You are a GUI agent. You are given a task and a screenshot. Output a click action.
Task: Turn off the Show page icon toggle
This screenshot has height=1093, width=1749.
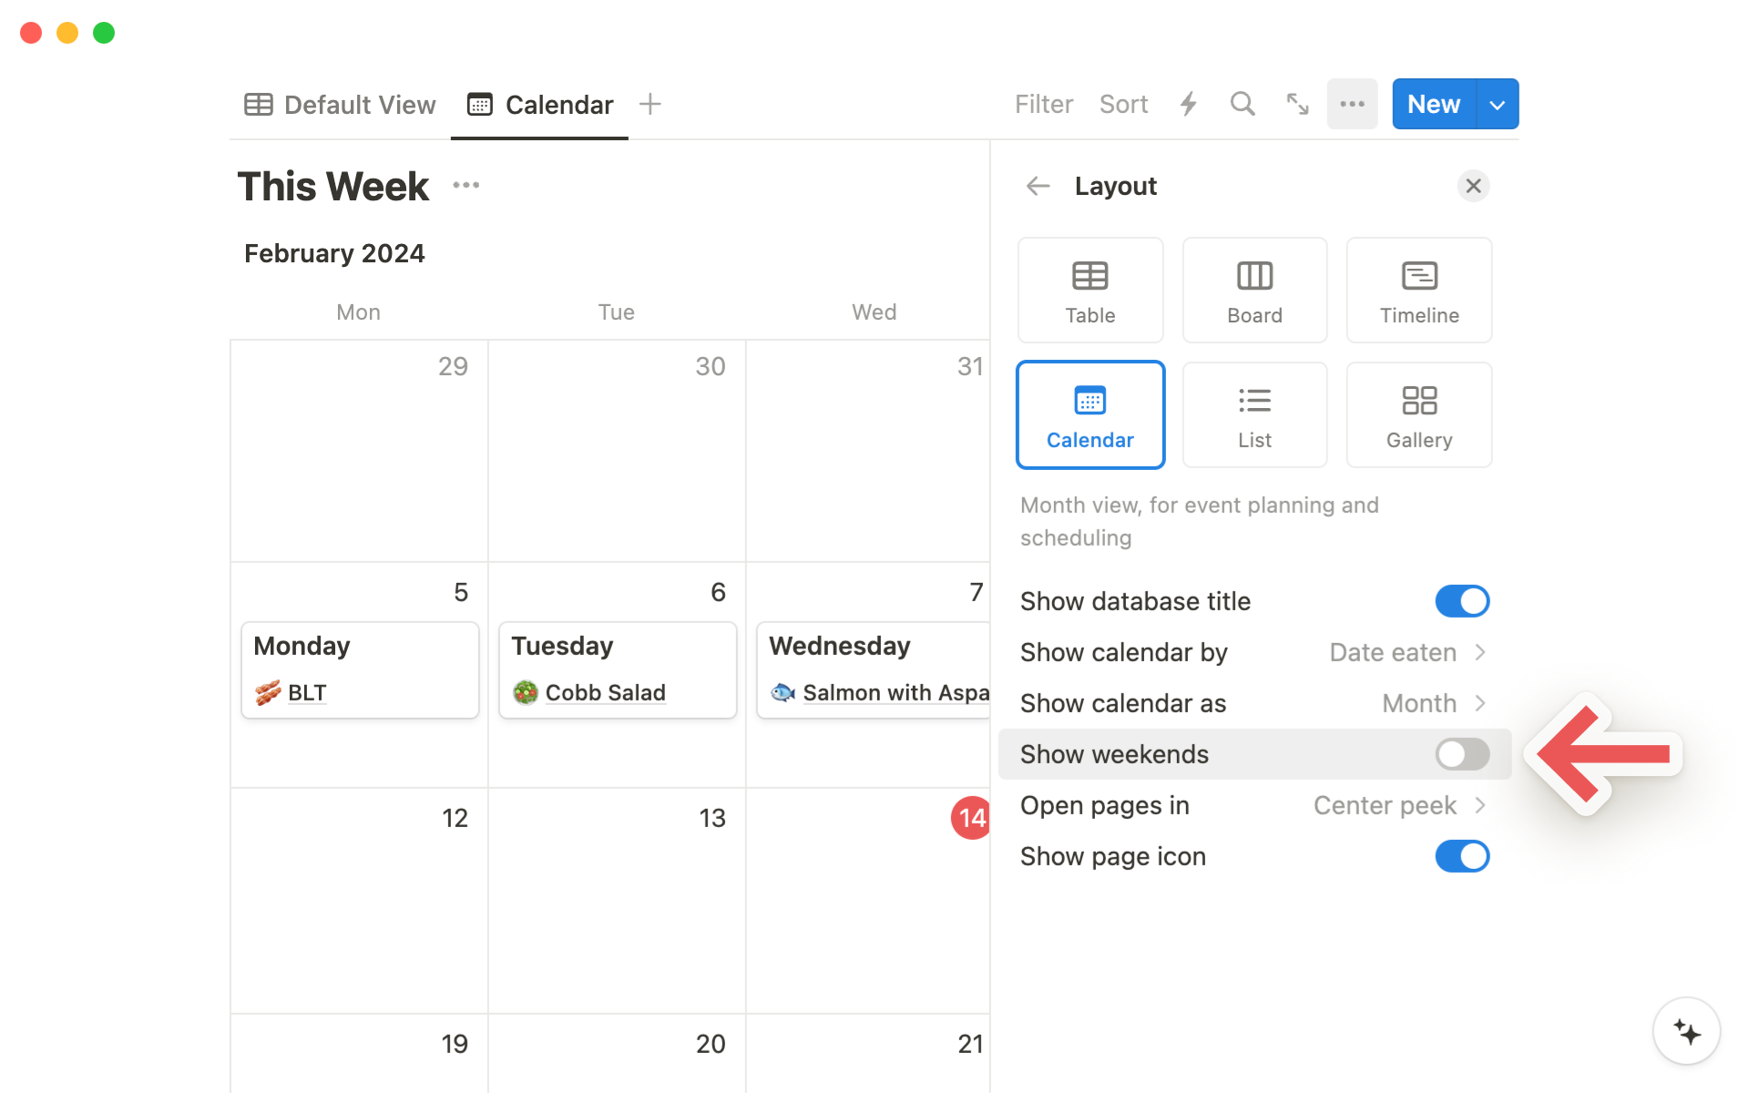point(1461,856)
